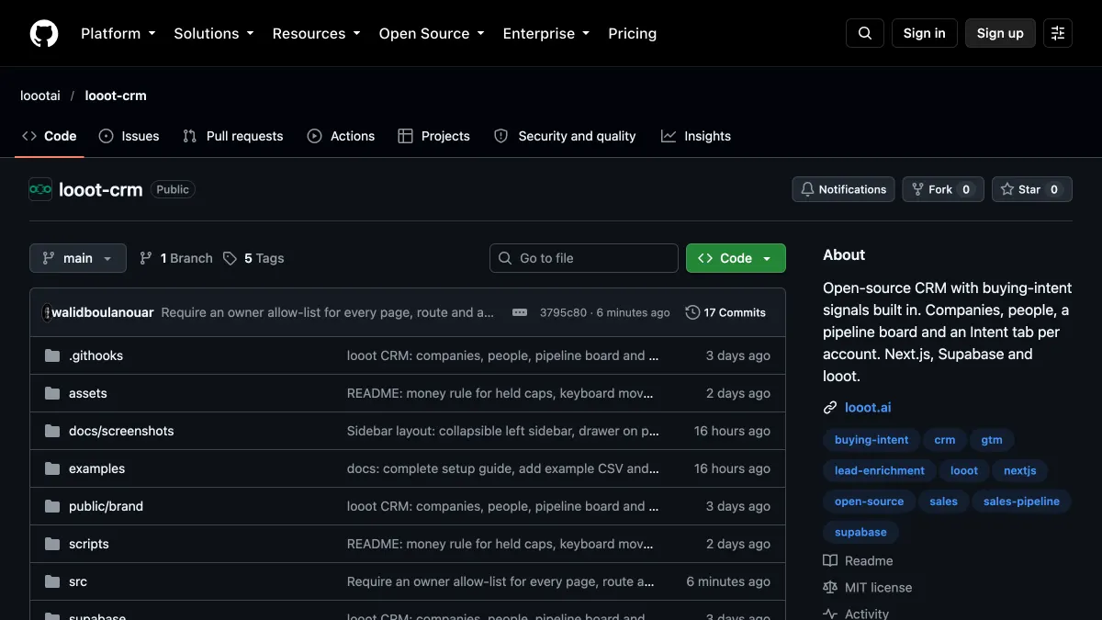Click the looot-crm breadcrumb link
Image resolution: width=1102 pixels, height=620 pixels.
coord(116,96)
